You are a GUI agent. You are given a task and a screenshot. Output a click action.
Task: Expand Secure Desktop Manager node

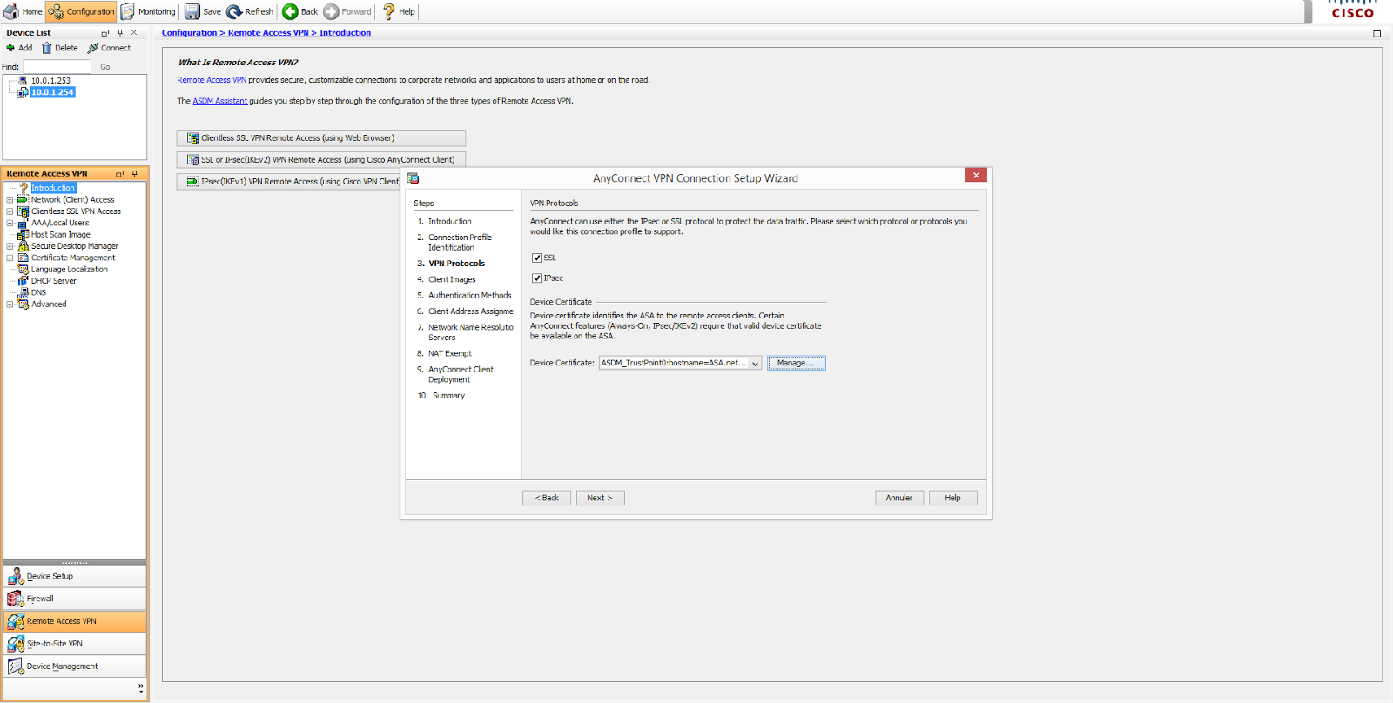coord(10,246)
